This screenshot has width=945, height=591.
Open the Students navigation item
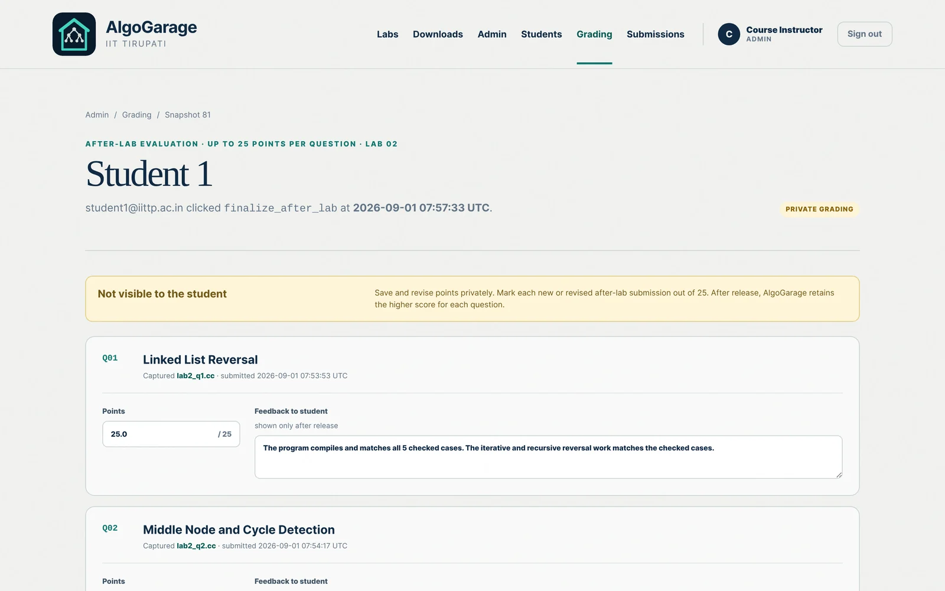click(542, 34)
